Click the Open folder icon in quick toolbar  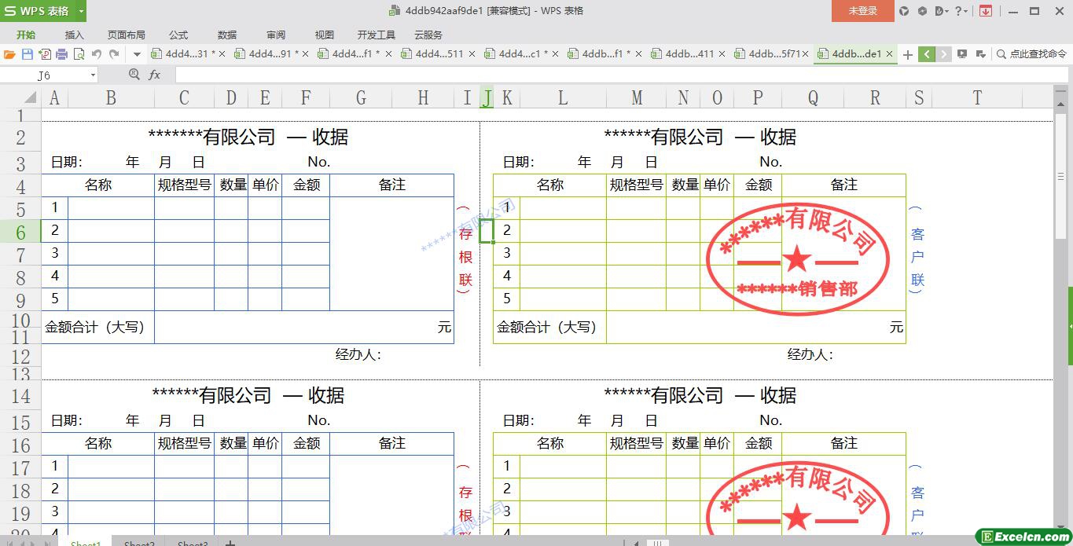pyautogui.click(x=9, y=54)
